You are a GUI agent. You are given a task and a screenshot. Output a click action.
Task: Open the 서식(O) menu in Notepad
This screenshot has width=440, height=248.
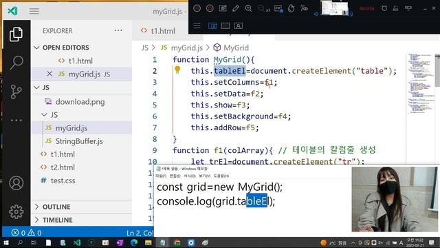(190, 176)
